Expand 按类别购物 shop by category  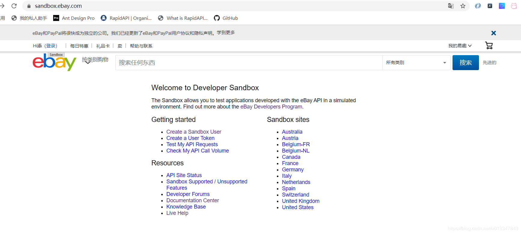click(x=95, y=60)
